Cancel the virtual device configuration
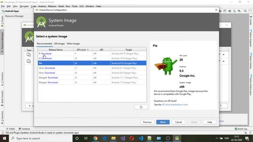Image resolution: width=253 pixels, height=142 pixels. 178,122
